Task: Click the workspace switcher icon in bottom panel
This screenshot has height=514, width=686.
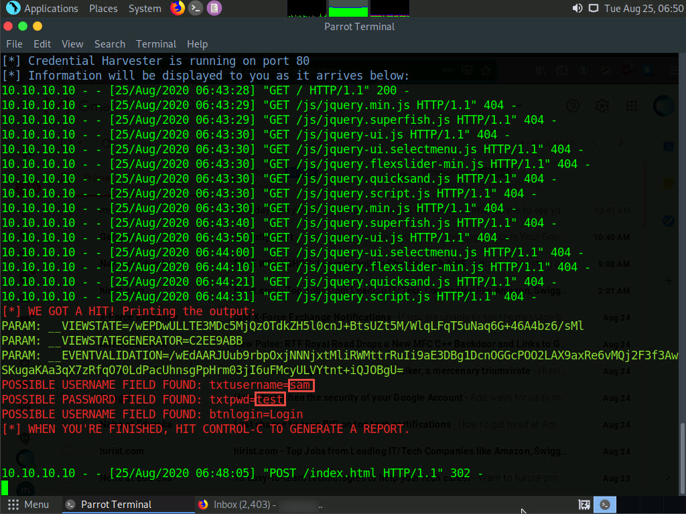Action: point(584,505)
